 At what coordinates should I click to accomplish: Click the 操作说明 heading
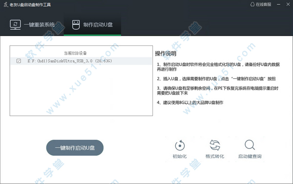[166, 54]
